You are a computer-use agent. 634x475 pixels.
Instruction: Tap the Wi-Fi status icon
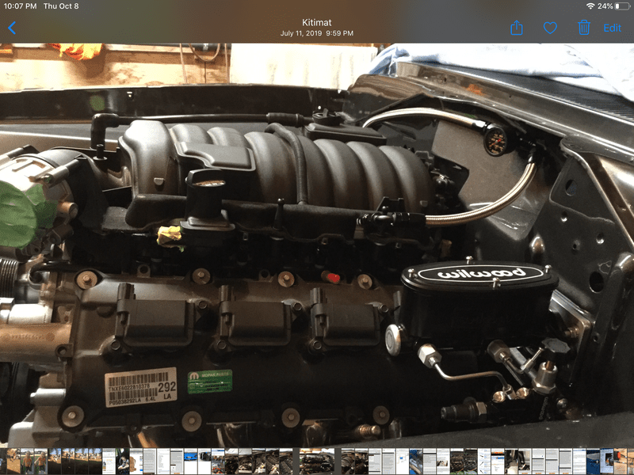tap(590, 6)
